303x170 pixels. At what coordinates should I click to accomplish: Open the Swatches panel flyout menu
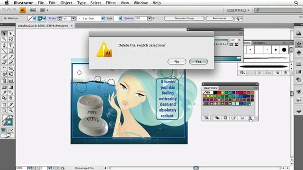click(x=256, y=88)
